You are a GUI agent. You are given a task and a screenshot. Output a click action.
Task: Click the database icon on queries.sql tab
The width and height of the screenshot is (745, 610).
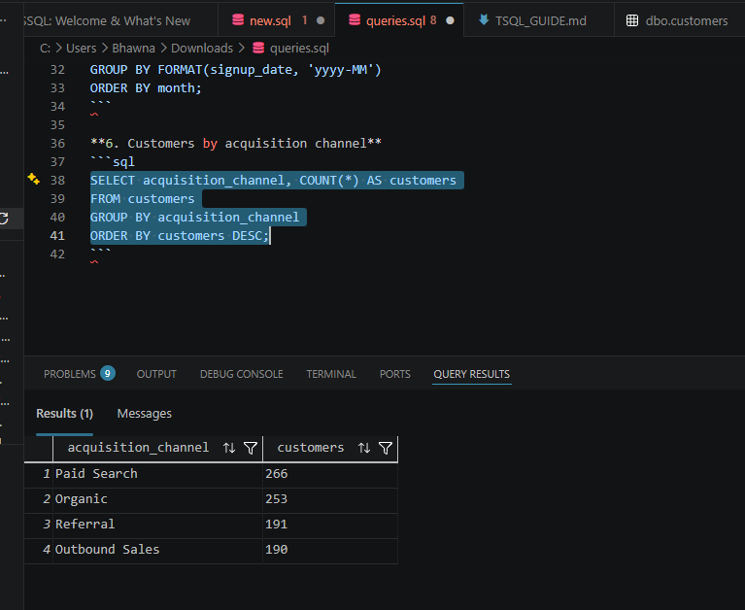pos(355,20)
